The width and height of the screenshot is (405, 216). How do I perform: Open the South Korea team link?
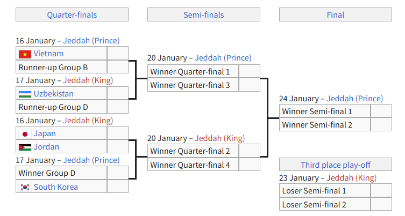[55, 187]
